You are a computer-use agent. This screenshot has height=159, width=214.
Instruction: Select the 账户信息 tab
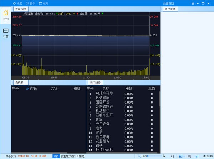tap(169, 9)
